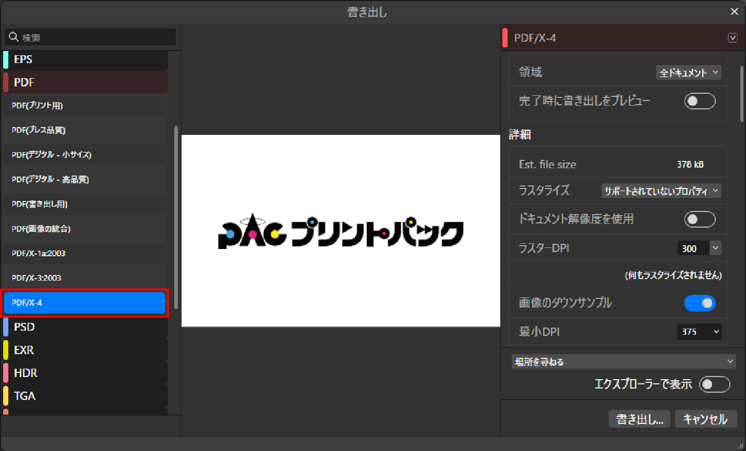Expand the ラスタライズ dropdown
Image resolution: width=746 pixels, height=451 pixels.
point(661,191)
